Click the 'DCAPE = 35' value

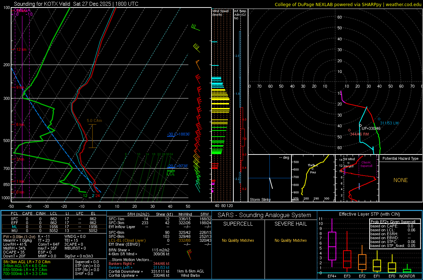[14, 252]
